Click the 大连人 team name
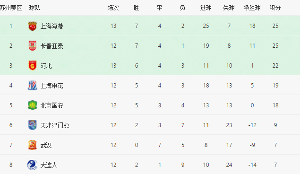This screenshot has height=174, width=300. pos(49,165)
